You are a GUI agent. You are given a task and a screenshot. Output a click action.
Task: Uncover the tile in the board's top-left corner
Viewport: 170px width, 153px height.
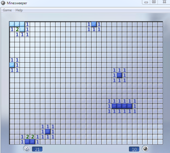click(x=12, y=24)
